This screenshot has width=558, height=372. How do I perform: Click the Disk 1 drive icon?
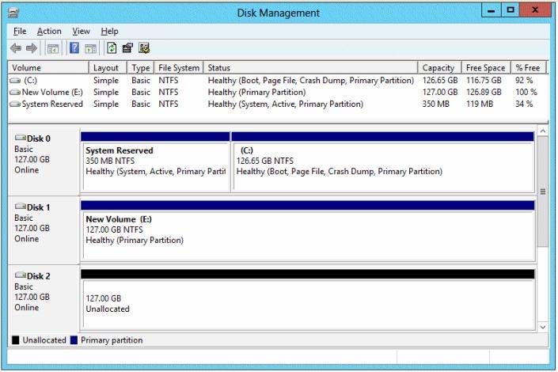[x=21, y=206]
